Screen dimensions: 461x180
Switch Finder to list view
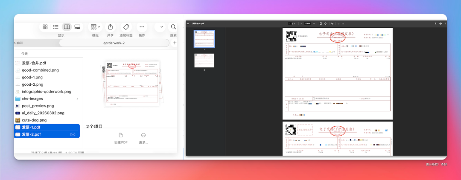click(55, 27)
